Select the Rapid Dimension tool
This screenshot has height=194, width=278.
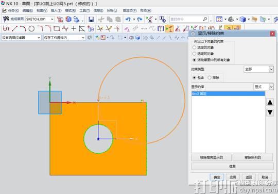[x=127, y=28]
